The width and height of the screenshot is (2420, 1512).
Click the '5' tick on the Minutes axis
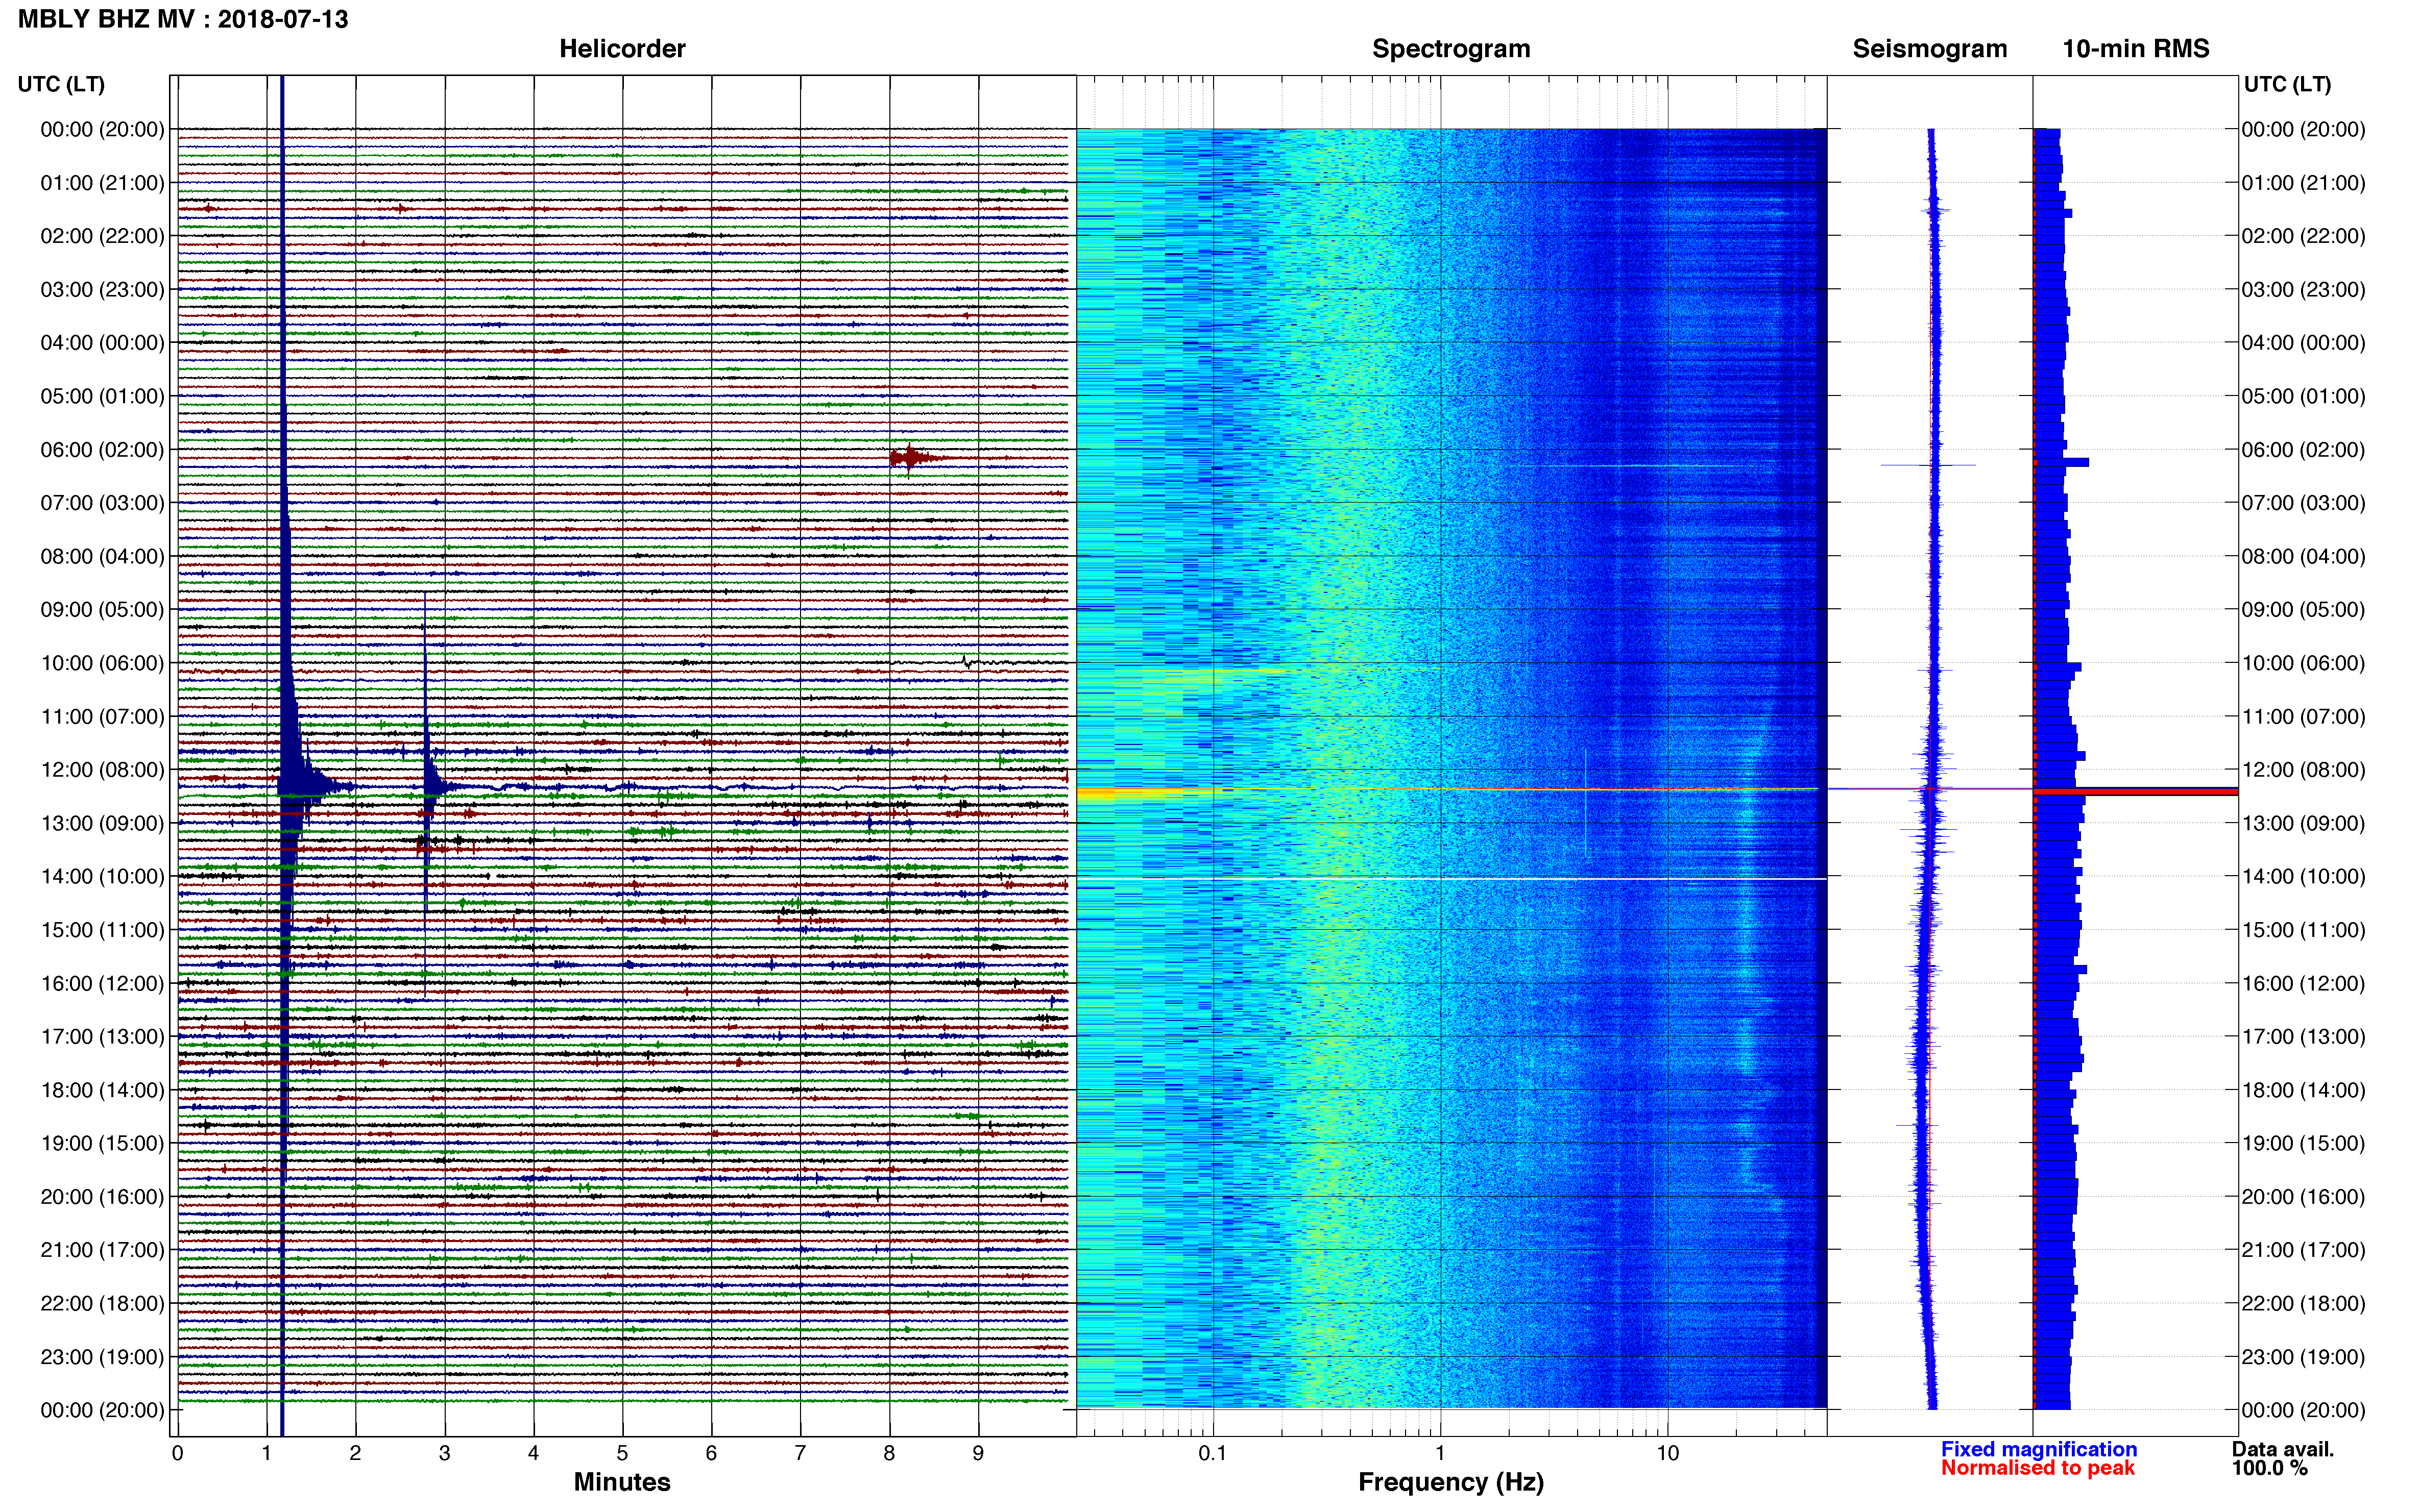click(x=622, y=1453)
